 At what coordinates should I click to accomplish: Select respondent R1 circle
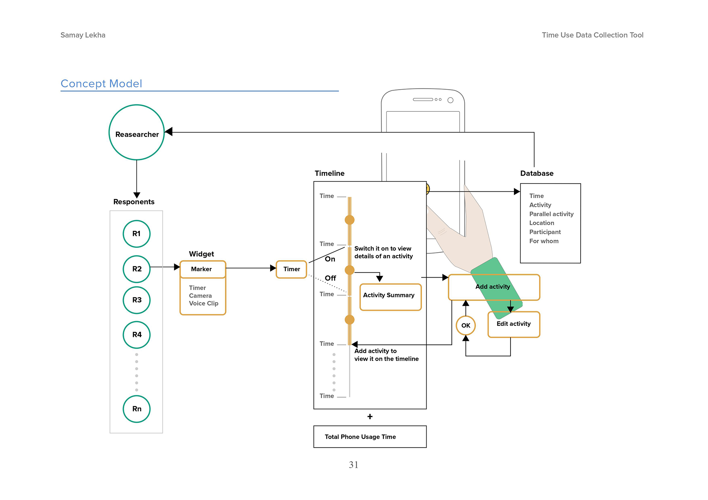click(x=137, y=234)
